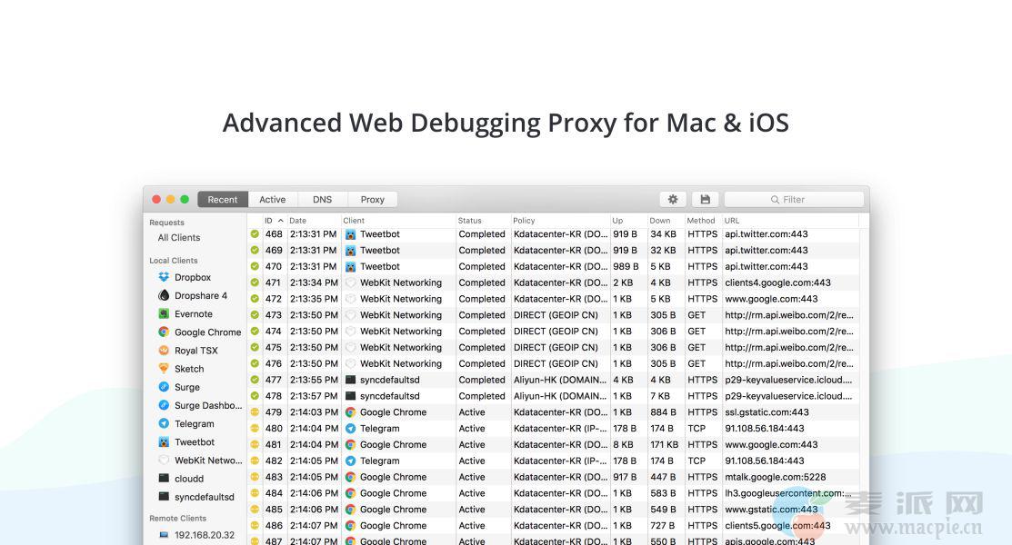
Task: Select the Recent tab
Action: point(223,199)
